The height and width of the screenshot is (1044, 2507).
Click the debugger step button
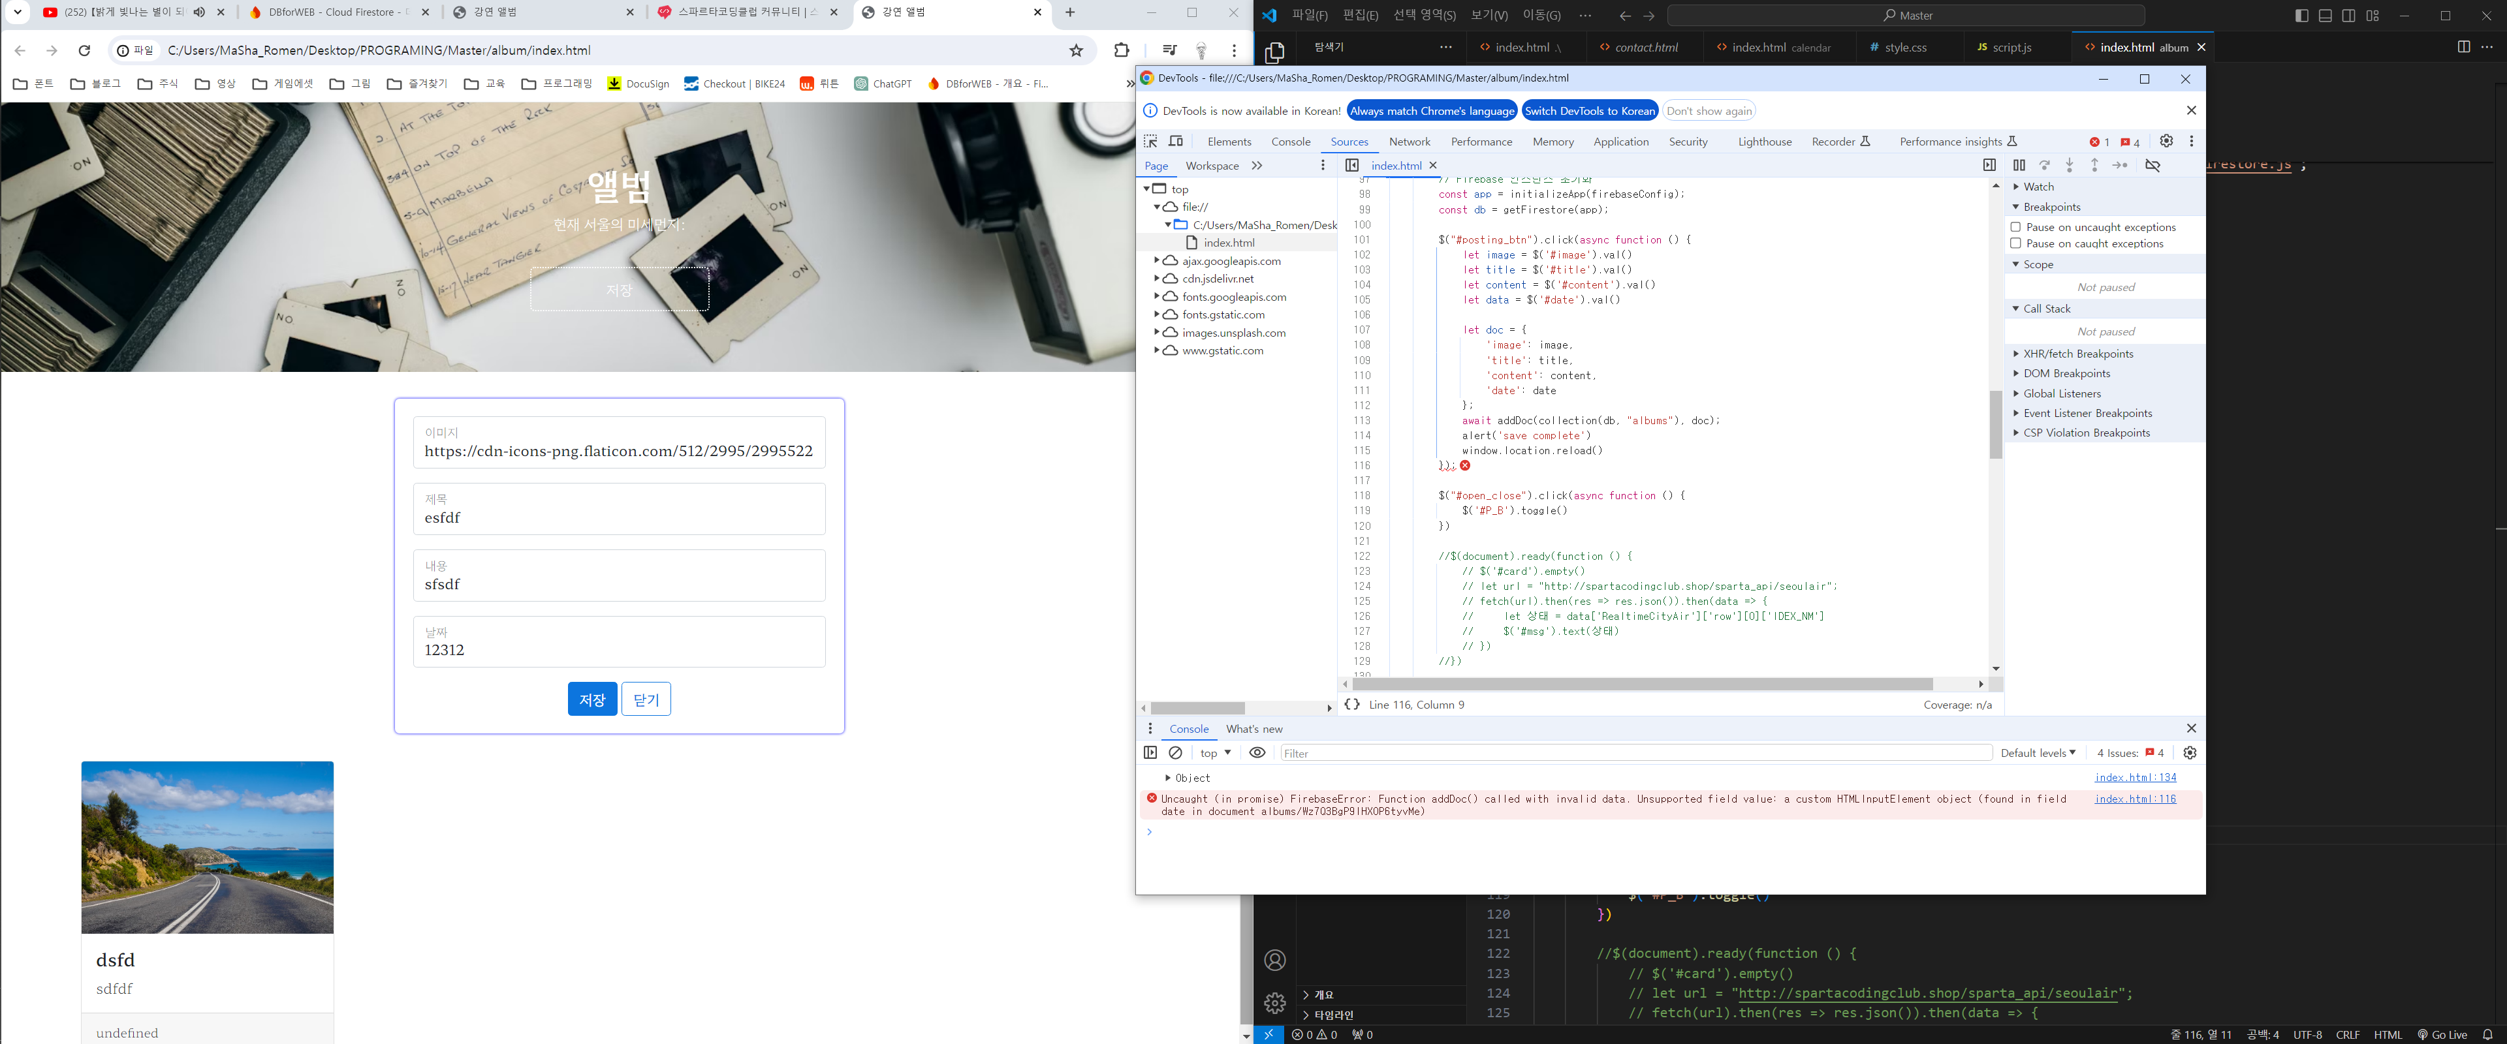pos(2120,165)
